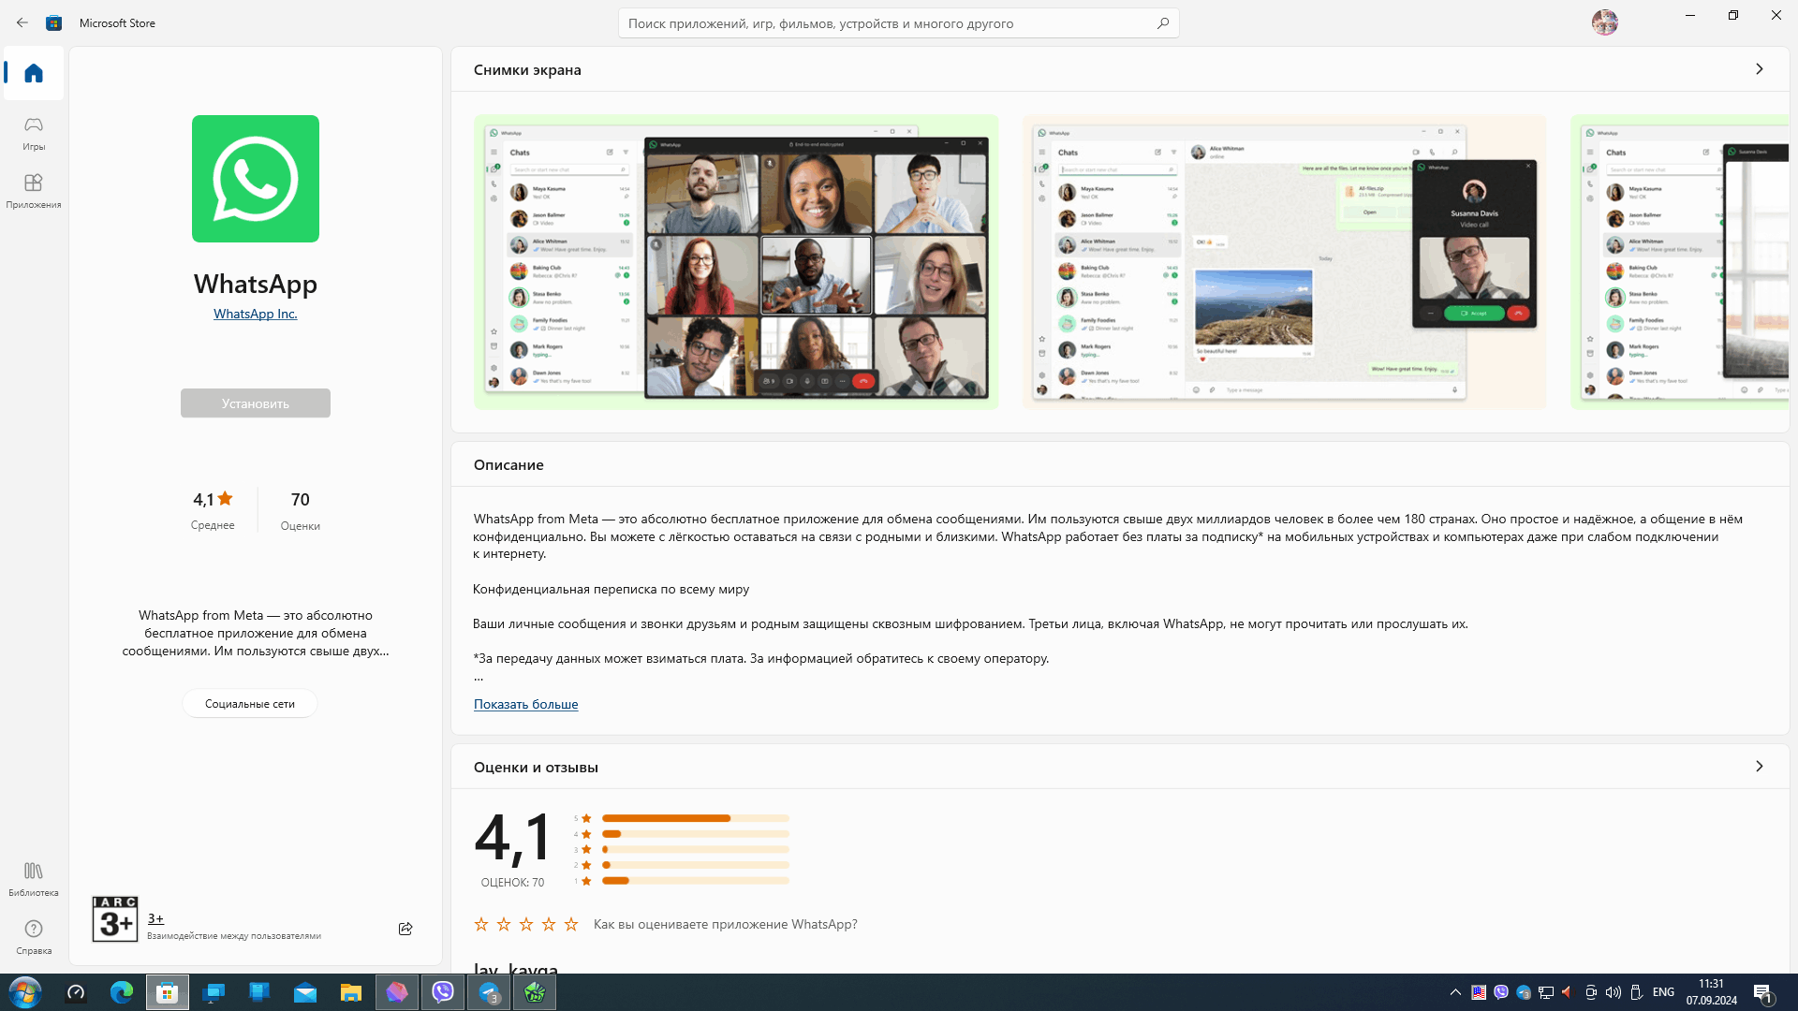Open the notification center
This screenshot has width=1798, height=1011.
click(x=1763, y=992)
